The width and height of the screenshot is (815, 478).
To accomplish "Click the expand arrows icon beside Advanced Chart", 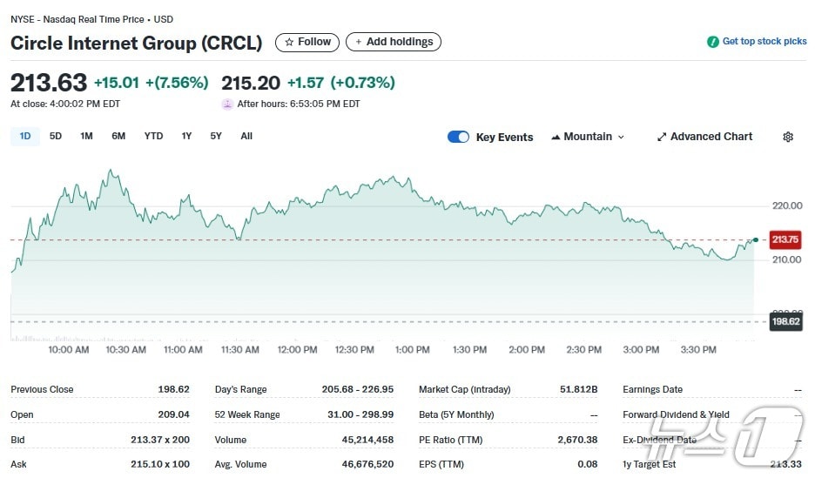I will [x=662, y=137].
